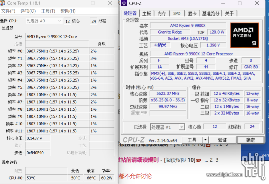Click the 验证 button in CPU-Z
269x184 pixels.
coord(223,140)
